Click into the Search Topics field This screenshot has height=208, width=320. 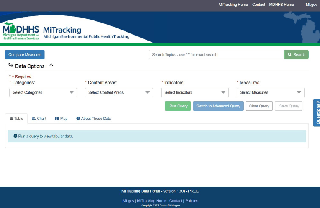[217, 55]
